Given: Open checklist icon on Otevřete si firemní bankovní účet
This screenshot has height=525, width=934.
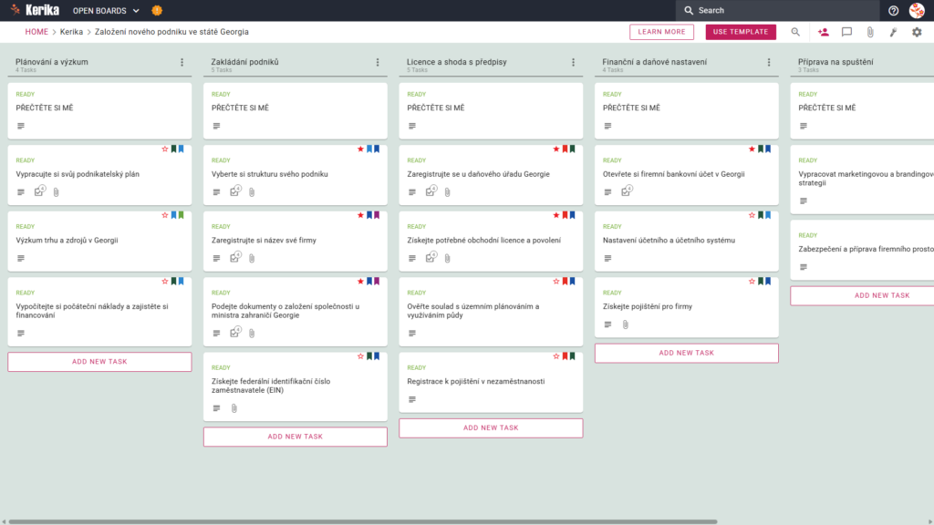Looking at the screenshot, I should pyautogui.click(x=627, y=191).
